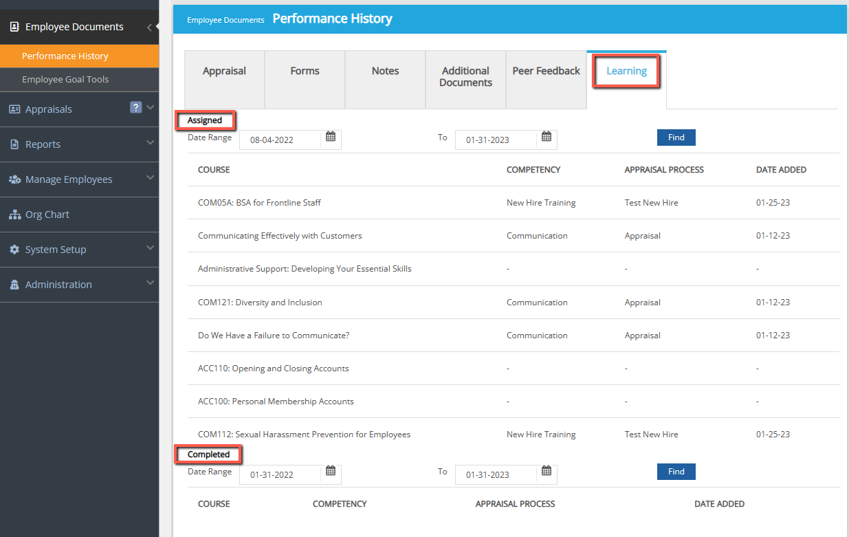Click Test New Hire in COM05A row
849x537 pixels.
(651, 203)
